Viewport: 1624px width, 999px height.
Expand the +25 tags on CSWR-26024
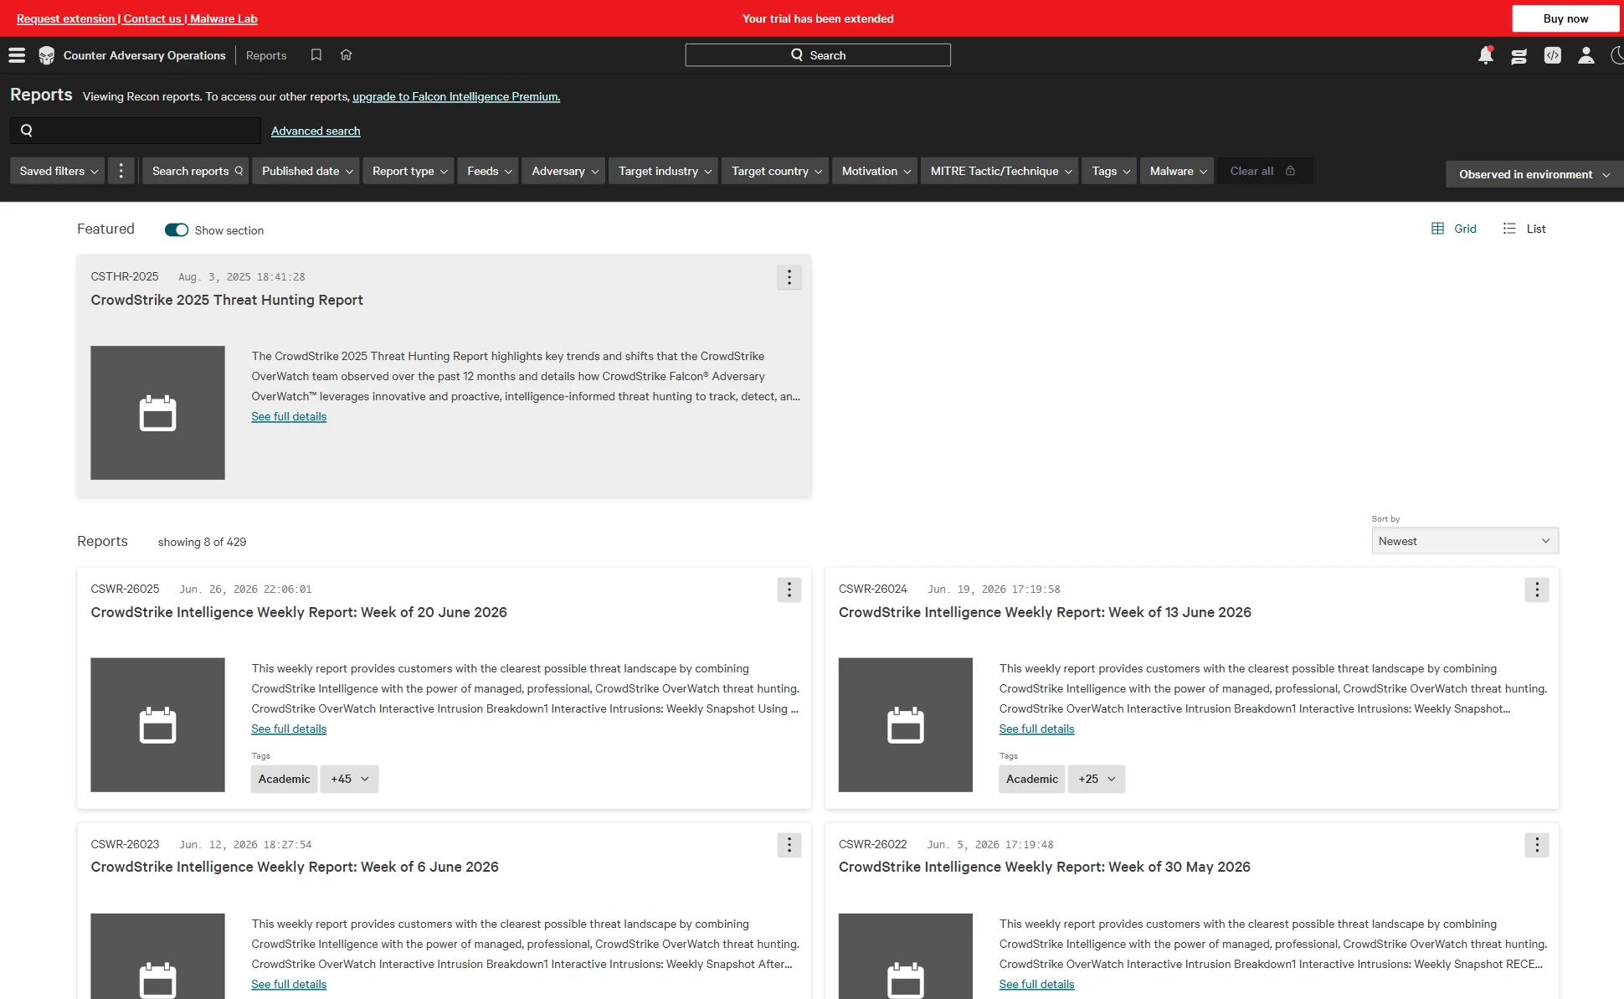[x=1097, y=779]
